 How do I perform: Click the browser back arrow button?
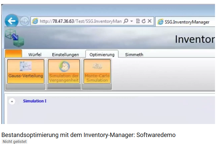point(12,21)
